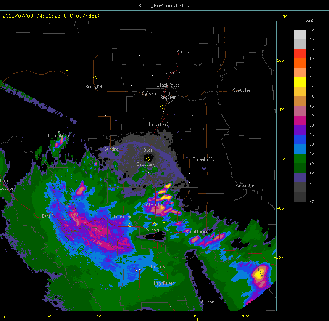Click the yellow diamond marker above RockyMH
Image resolution: width=329 pixels, height=321 pixels.
click(95, 78)
